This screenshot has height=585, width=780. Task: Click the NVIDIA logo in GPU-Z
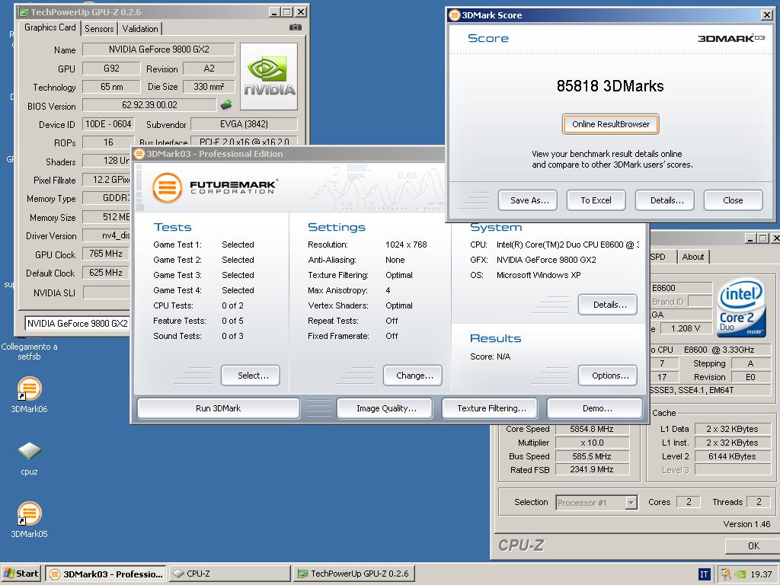269,76
